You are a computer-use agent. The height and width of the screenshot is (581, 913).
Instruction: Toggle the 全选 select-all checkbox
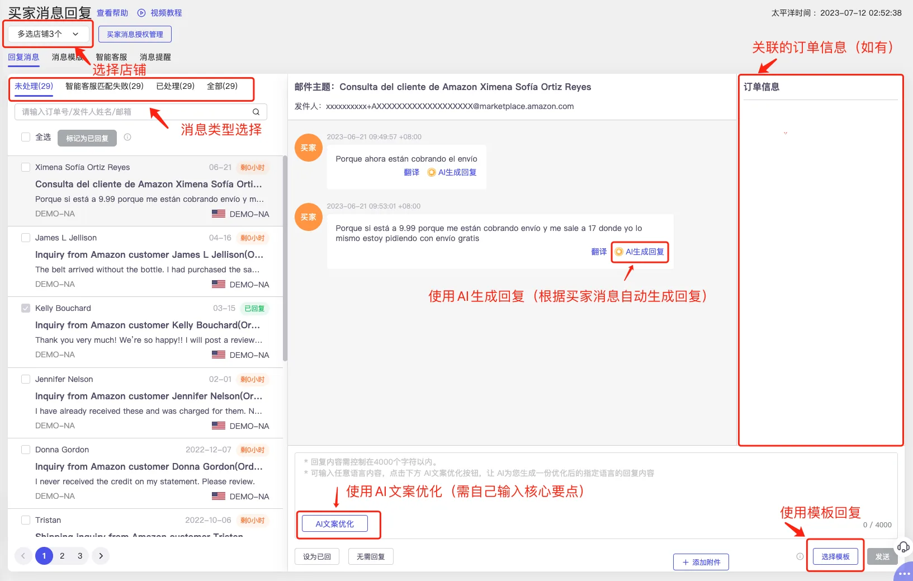tap(26, 137)
